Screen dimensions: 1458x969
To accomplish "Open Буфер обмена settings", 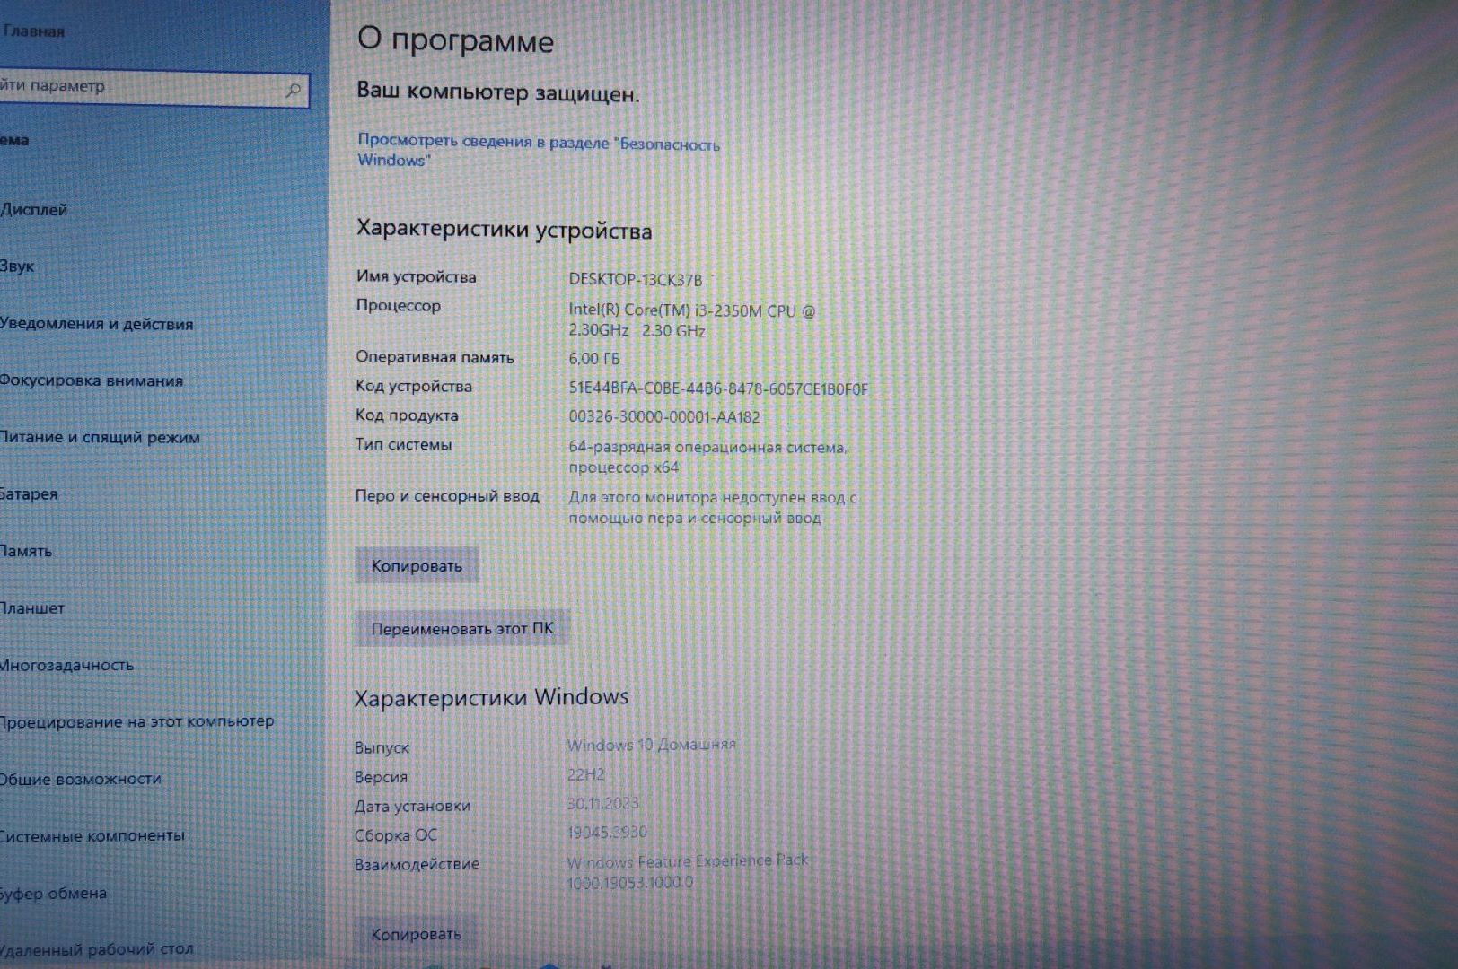I will [54, 894].
